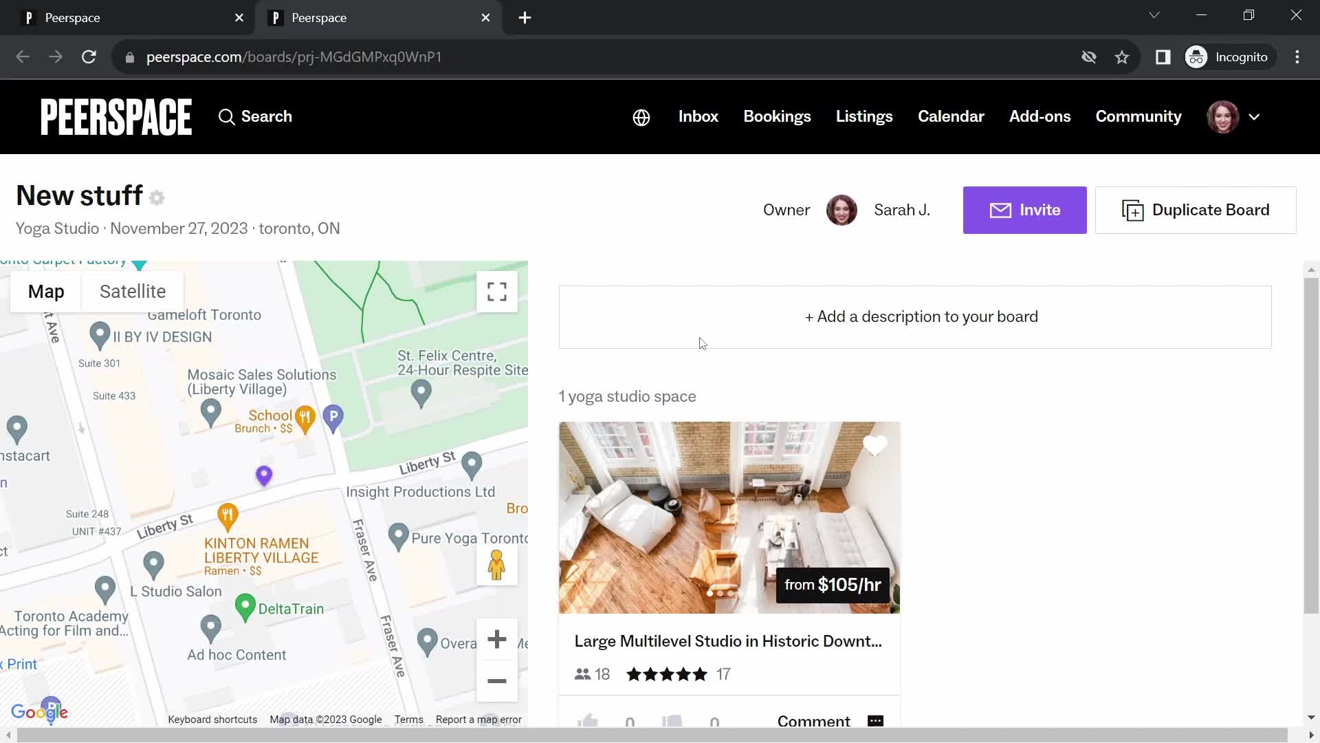Click the heart/favorite icon on listing
This screenshot has height=743, width=1320.
(876, 444)
